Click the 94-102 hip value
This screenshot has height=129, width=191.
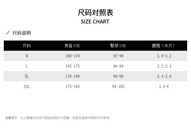(x=118, y=87)
